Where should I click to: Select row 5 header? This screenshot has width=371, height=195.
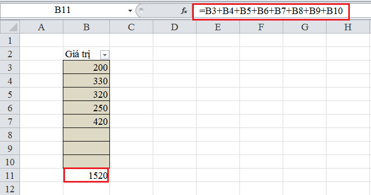[10, 94]
